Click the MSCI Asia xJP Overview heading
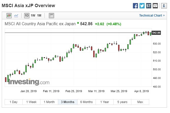 pos(28,6)
